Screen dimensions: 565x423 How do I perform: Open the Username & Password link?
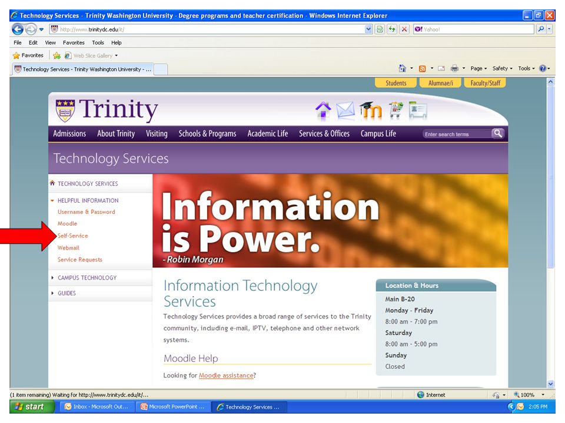point(86,212)
